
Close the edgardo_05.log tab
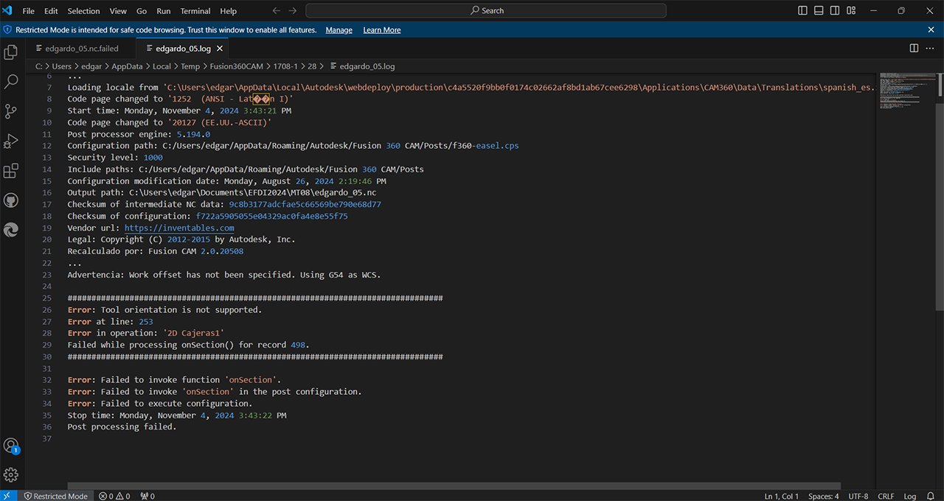219,49
